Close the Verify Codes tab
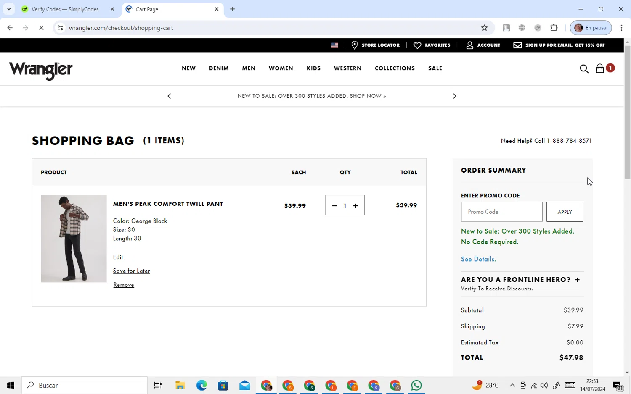 [112, 9]
